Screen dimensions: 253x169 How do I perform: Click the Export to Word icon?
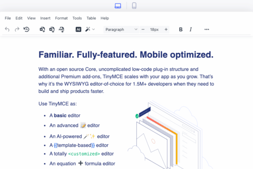point(52,30)
